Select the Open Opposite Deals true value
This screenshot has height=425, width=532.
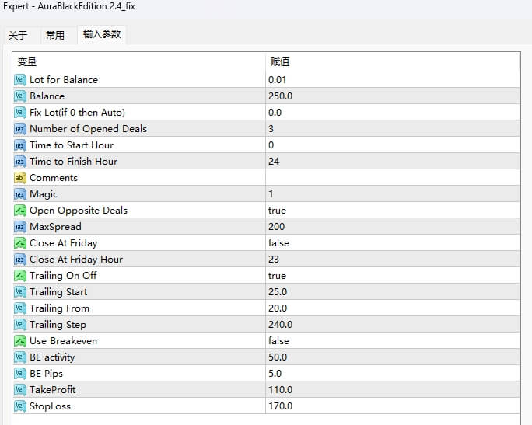pyautogui.click(x=277, y=211)
